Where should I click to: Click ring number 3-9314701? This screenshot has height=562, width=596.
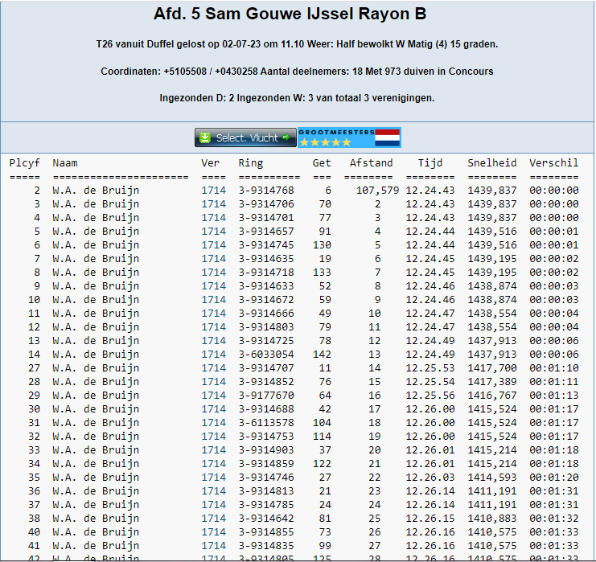pos(266,218)
